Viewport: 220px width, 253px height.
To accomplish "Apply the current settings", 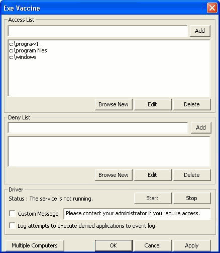I will [192, 245].
